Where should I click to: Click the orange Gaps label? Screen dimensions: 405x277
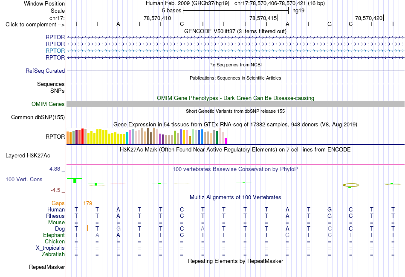tap(58, 203)
